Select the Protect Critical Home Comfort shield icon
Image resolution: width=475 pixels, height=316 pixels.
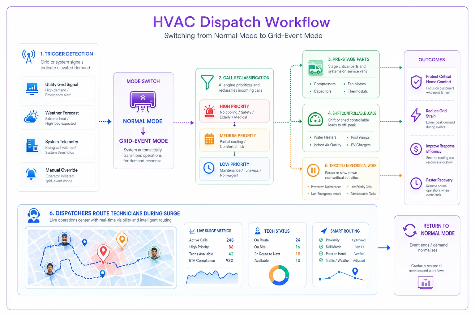[416, 82]
